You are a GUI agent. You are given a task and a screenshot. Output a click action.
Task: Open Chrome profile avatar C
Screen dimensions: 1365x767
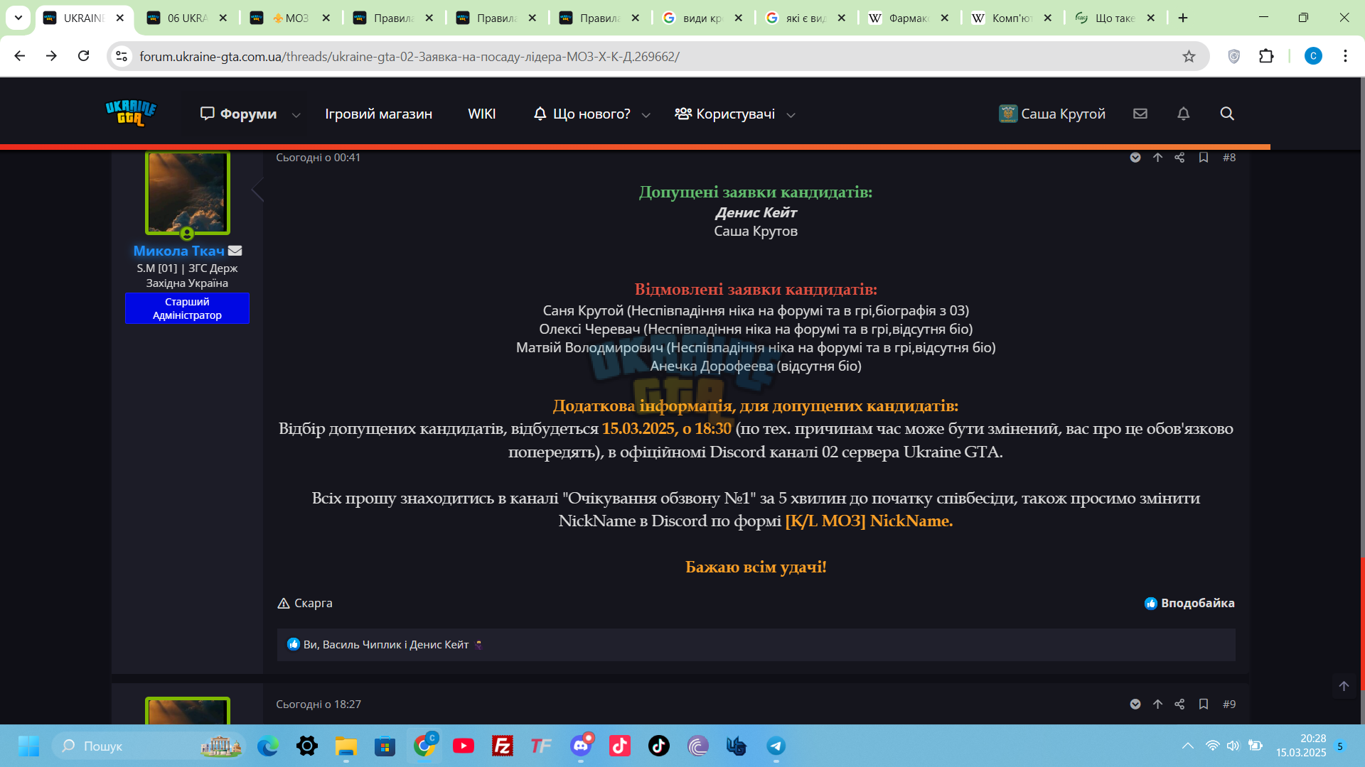coord(1313,56)
